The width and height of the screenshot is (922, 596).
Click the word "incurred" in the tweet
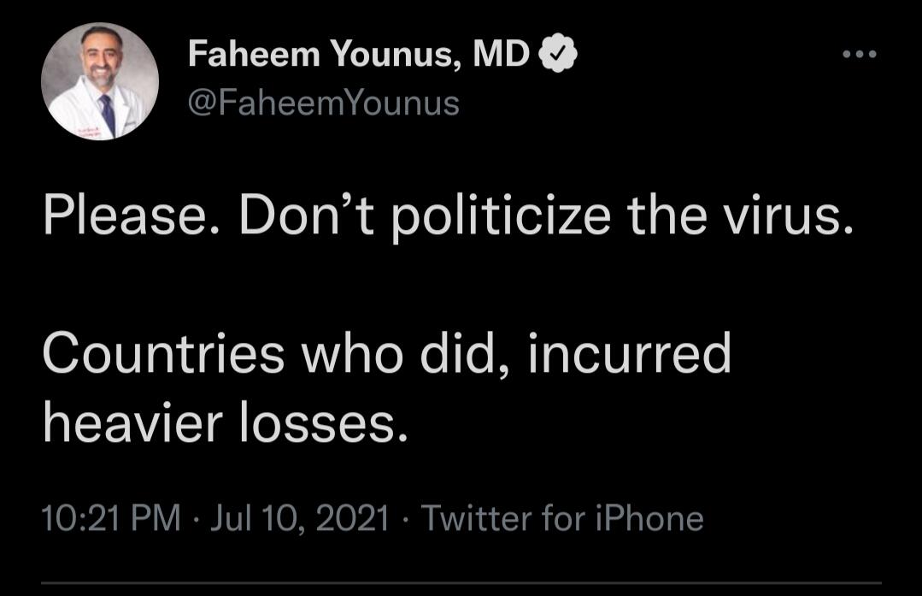click(x=630, y=353)
